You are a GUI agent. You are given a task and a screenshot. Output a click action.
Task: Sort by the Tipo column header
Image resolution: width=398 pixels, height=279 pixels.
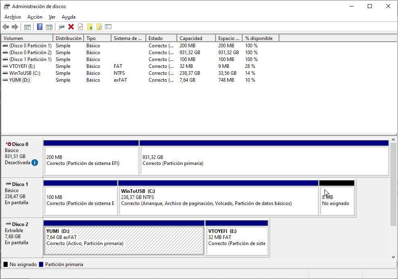point(97,38)
